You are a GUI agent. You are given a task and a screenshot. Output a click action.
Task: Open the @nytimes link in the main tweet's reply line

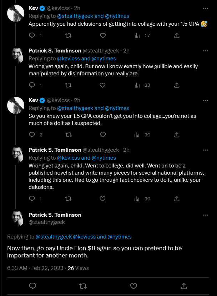point(120,237)
